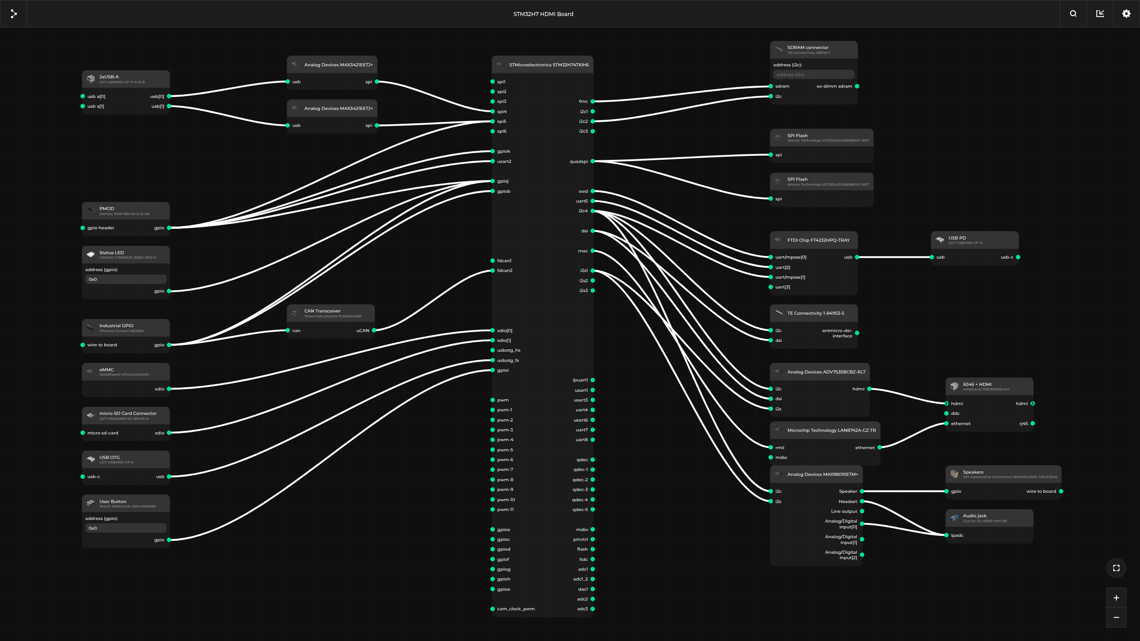Click the pipeline logo icon top-left
This screenshot has height=641, width=1140.
pos(14,14)
